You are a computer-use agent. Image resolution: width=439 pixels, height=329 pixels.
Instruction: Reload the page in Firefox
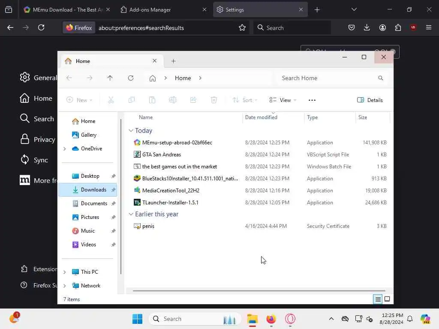41,27
